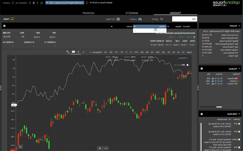Tick the first SPY saved order checkbox
Screen dimensions: 243x151
(239, 124)
